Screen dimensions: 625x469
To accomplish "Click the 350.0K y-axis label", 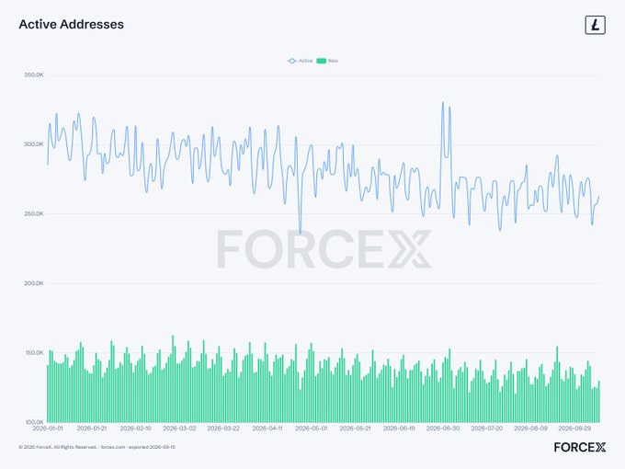I will click(x=33, y=75).
